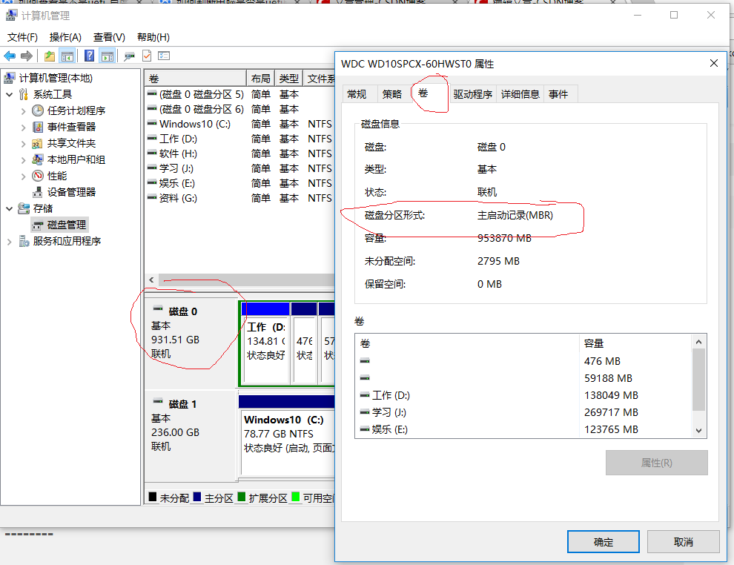This screenshot has width=734, height=565.
Task: Select Device Manager (设备管理器) icon
Action: [x=38, y=192]
